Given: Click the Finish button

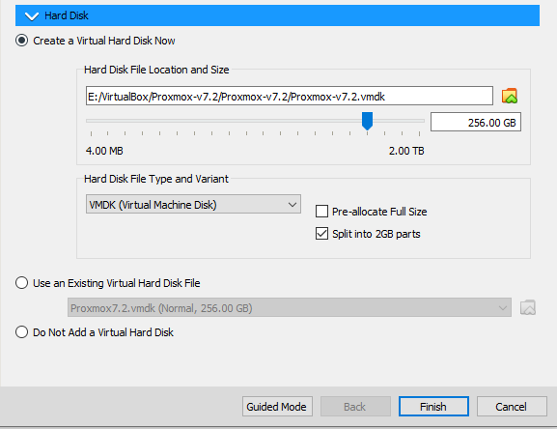Looking at the screenshot, I should pyautogui.click(x=433, y=406).
